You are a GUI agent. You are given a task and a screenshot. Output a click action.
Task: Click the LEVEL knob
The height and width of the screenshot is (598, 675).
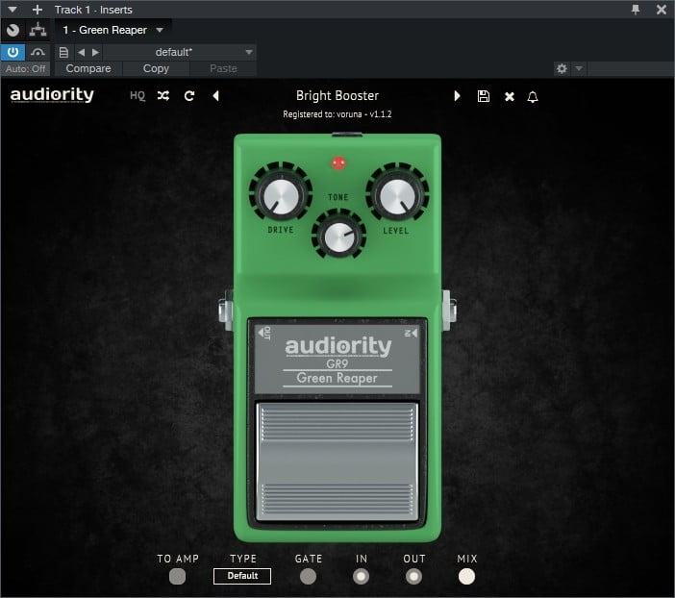(397, 196)
